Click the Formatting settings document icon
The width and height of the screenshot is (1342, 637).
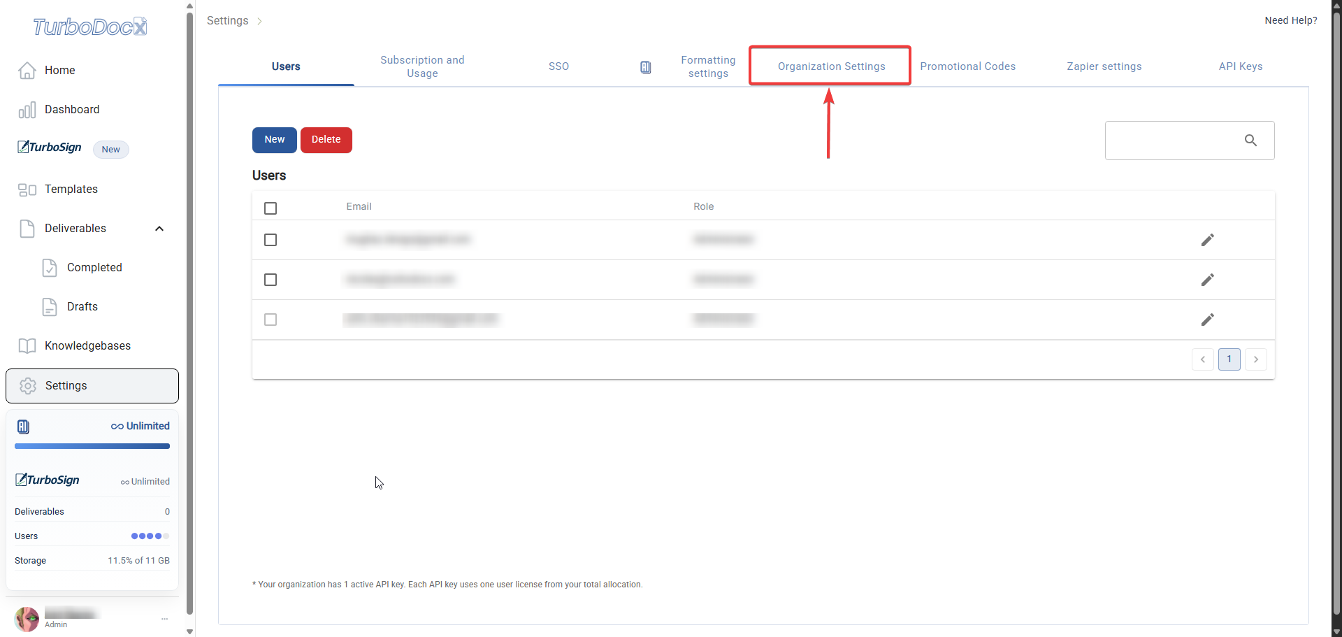tap(646, 67)
